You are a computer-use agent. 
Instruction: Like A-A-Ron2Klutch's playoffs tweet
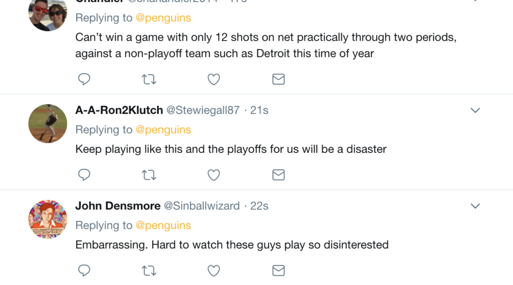pos(214,175)
